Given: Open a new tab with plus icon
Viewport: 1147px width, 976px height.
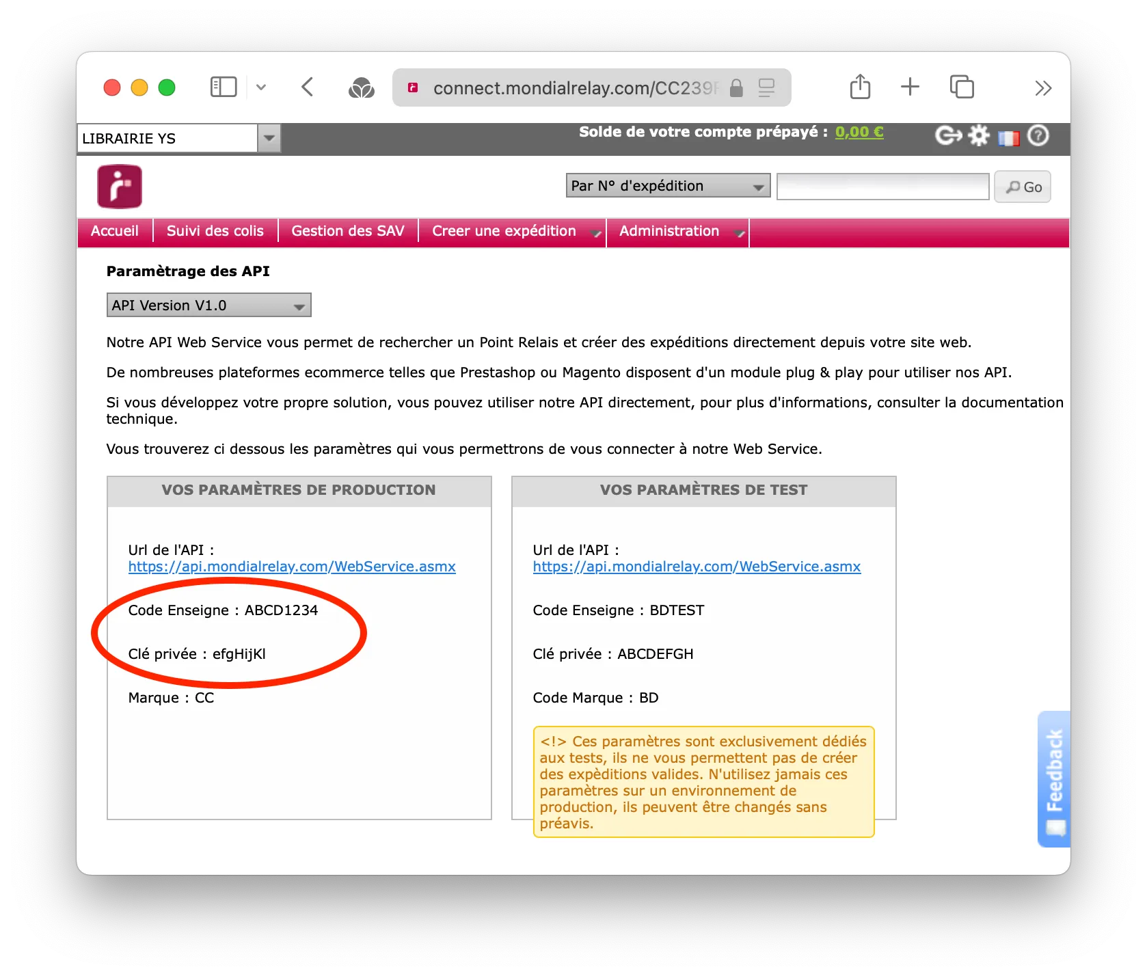Looking at the screenshot, I should coord(910,87).
